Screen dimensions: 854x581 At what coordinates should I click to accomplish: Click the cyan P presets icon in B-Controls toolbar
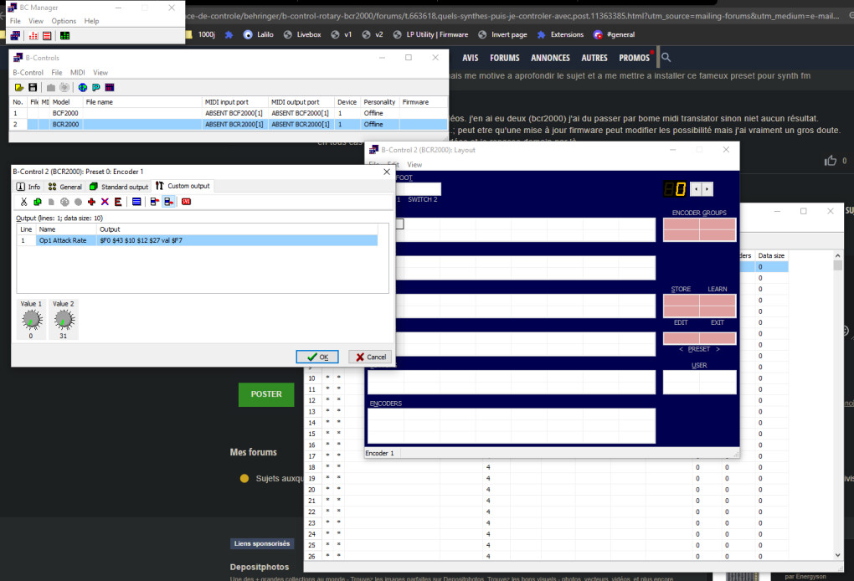[x=96, y=88]
